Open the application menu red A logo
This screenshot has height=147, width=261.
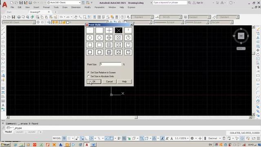click(4, 4)
